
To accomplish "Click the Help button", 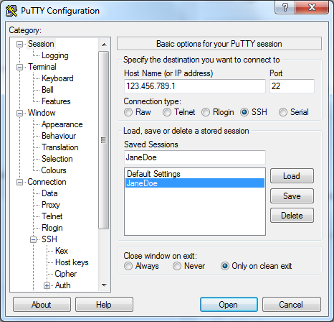I will 104,305.
